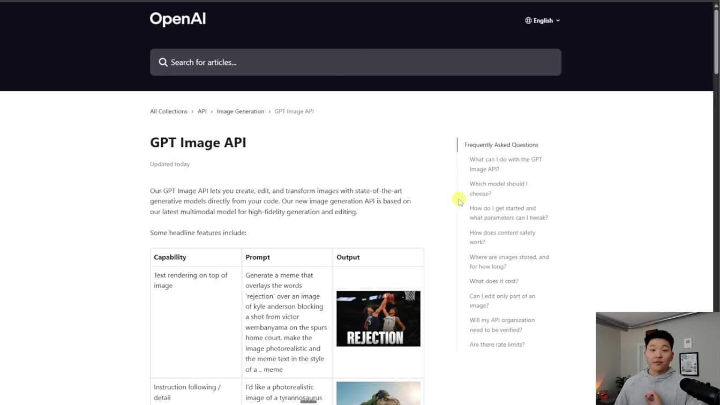Click the tyrannosaurus output image
Image resolution: width=720 pixels, height=405 pixels.
tap(378, 393)
